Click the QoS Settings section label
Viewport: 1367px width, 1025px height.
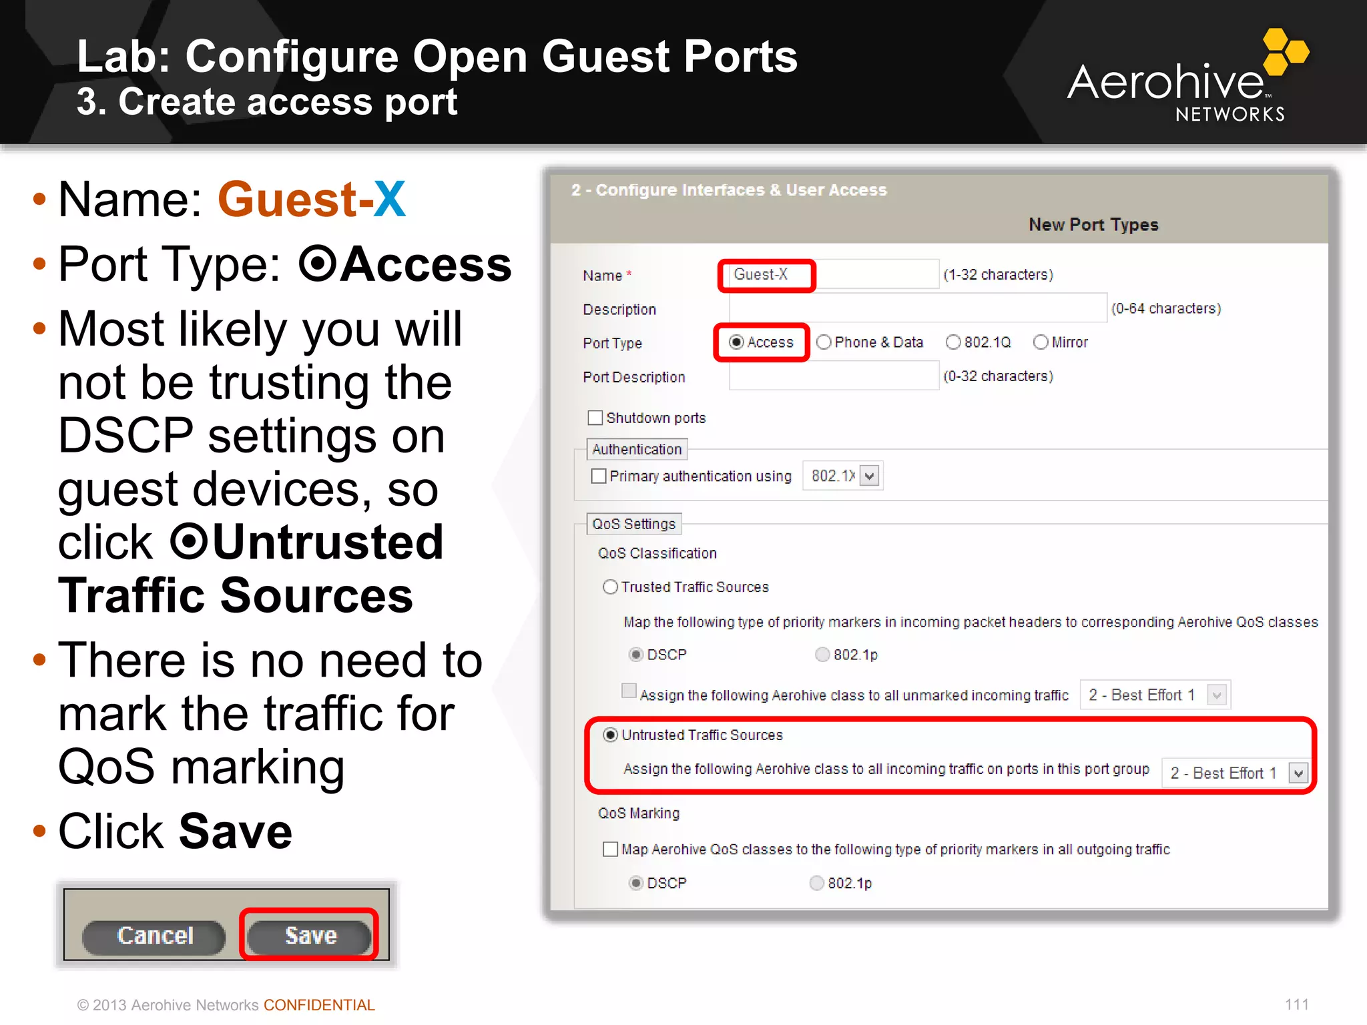634,524
